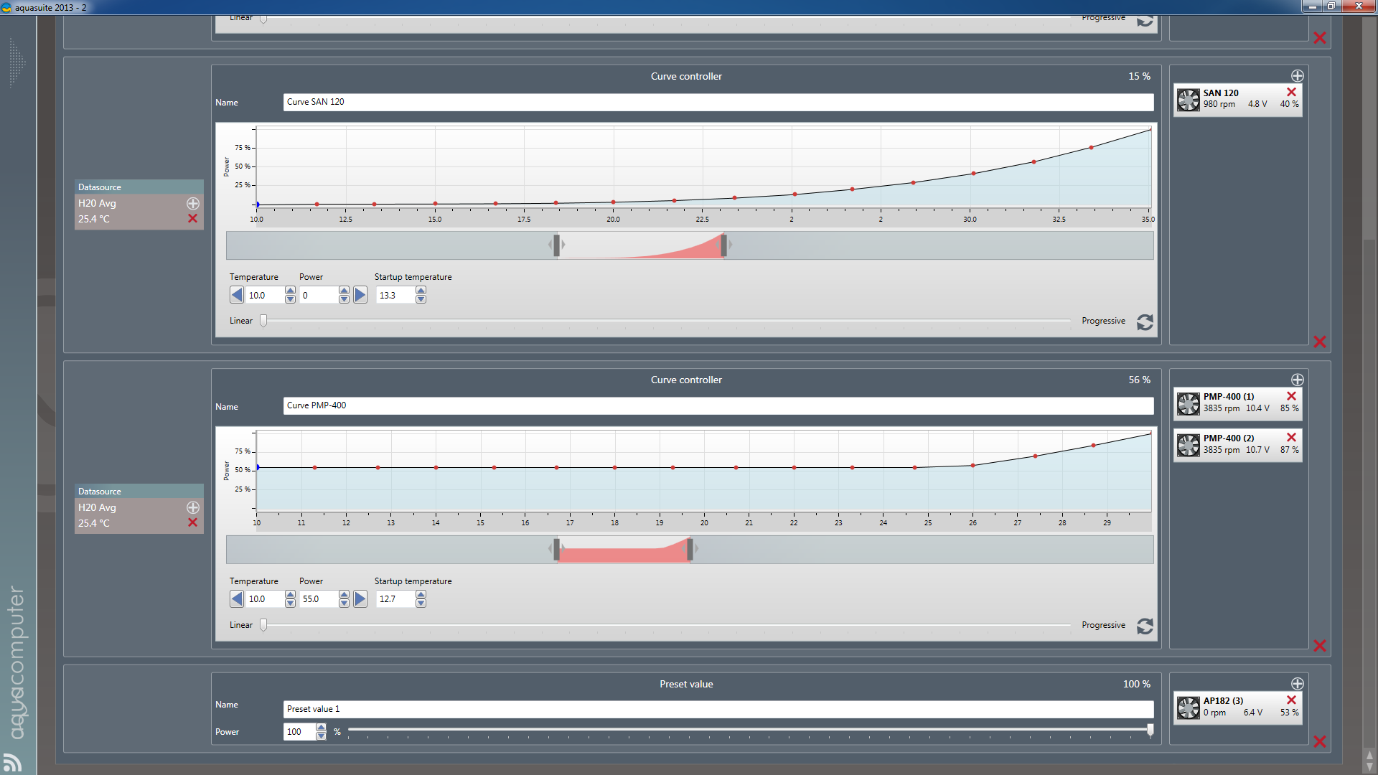1378x775 pixels.
Task: Increase Startup temperature for Curve SAN 120
Action: tap(421, 291)
